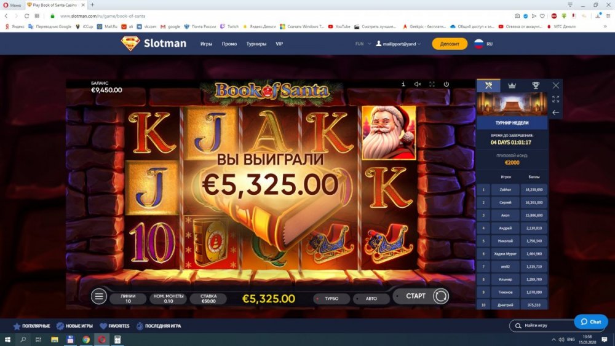
Task: Click the Депозит button
Action: pos(450,44)
